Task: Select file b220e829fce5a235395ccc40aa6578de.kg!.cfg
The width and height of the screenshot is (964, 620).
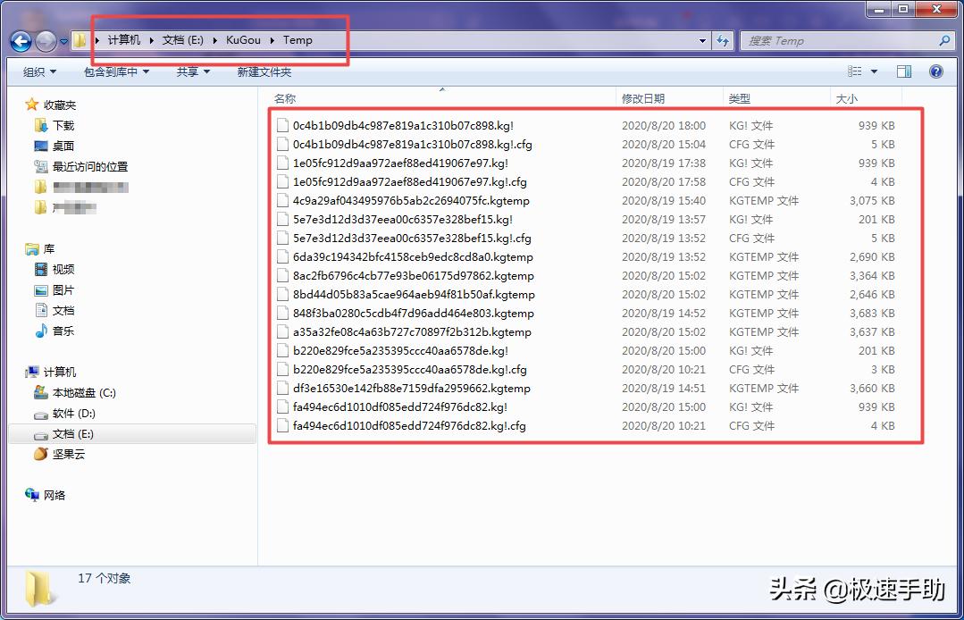Action: (410, 369)
